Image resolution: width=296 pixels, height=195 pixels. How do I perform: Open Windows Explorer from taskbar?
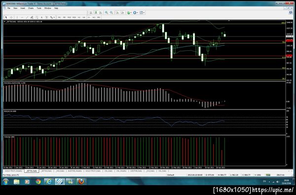click(17, 182)
